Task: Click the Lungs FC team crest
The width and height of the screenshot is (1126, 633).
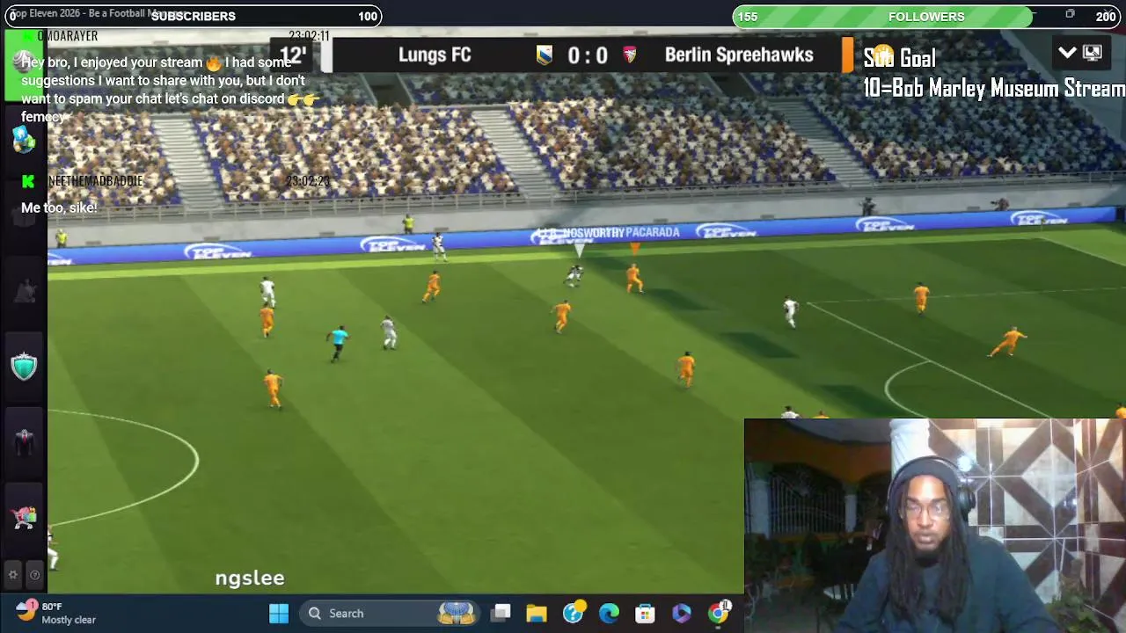Action: (545, 55)
